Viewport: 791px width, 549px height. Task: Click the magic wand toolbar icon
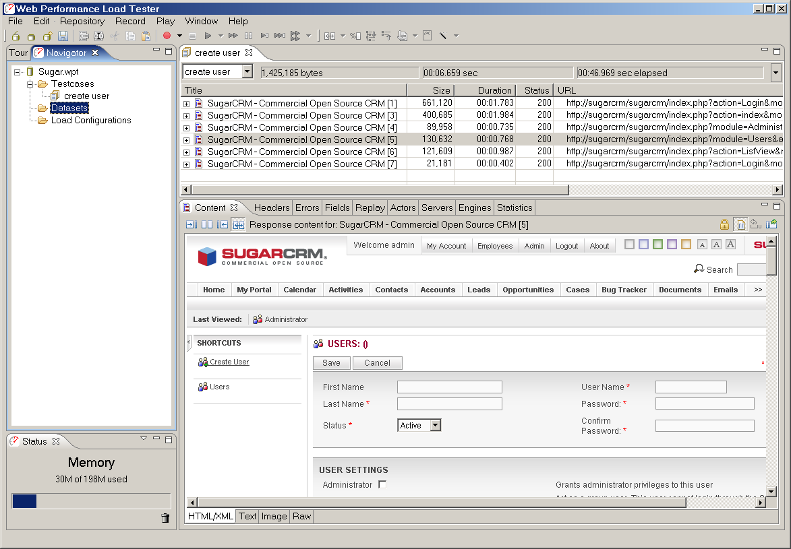(443, 36)
